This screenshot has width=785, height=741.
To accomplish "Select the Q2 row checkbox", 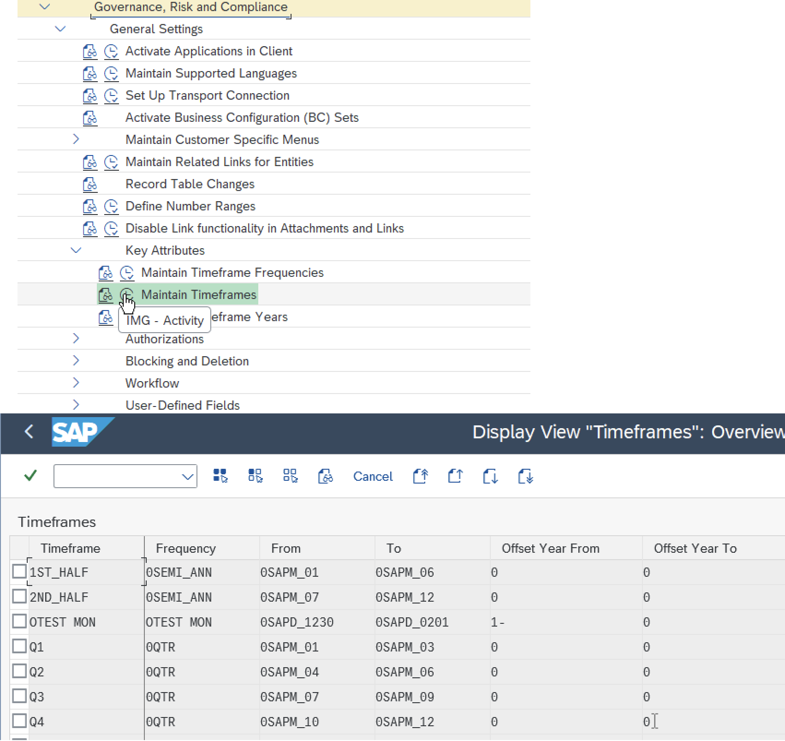I will point(19,671).
